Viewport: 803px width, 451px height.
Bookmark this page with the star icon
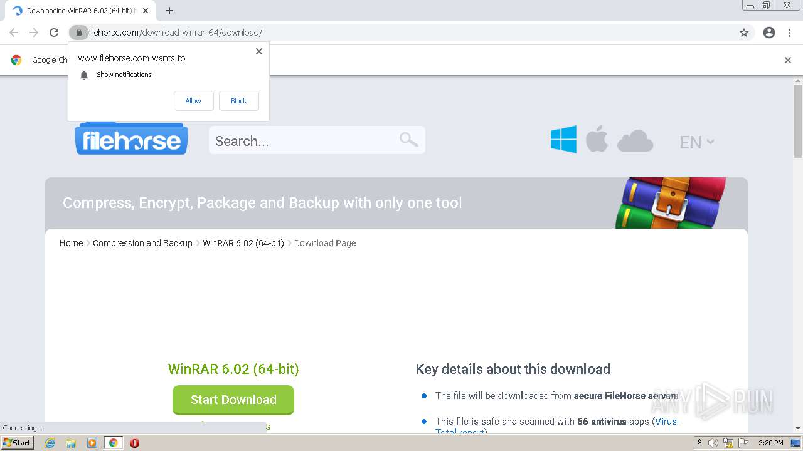(x=744, y=33)
